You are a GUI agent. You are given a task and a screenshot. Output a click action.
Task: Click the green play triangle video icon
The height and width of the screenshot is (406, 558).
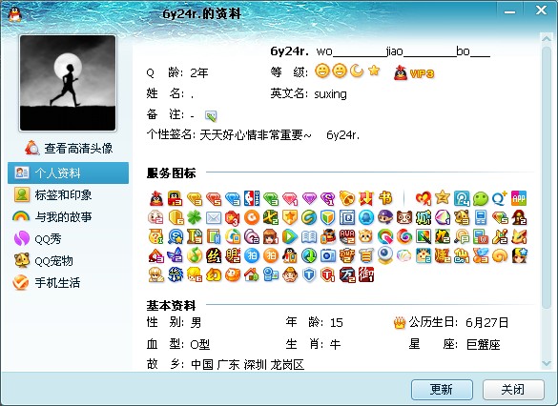coord(290,236)
